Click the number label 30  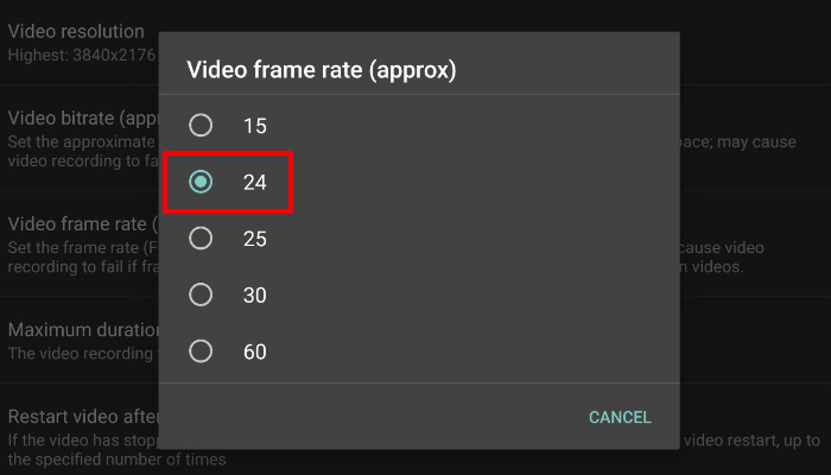click(255, 295)
